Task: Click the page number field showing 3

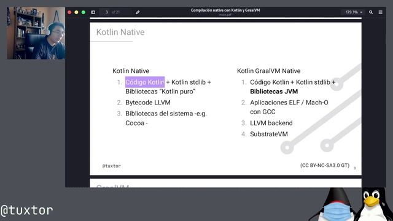Action: (x=106, y=12)
